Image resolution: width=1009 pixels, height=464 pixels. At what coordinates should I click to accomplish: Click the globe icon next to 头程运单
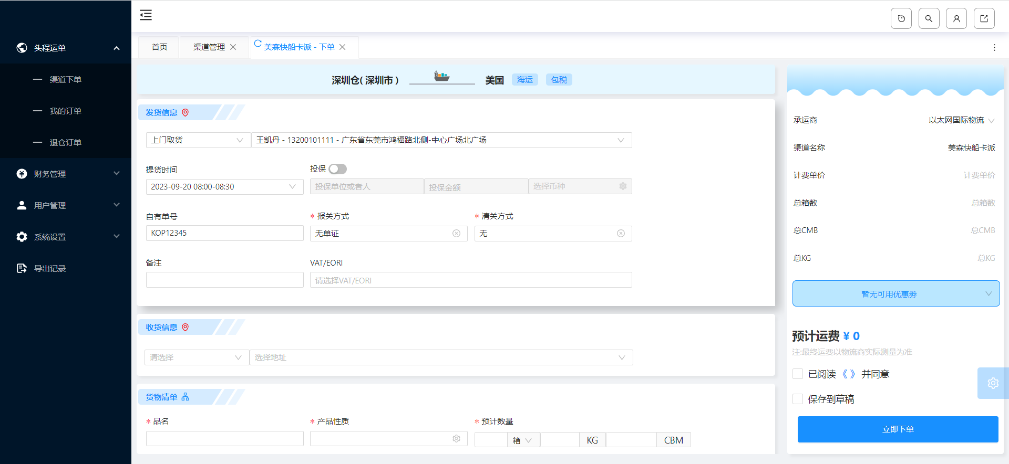point(22,48)
